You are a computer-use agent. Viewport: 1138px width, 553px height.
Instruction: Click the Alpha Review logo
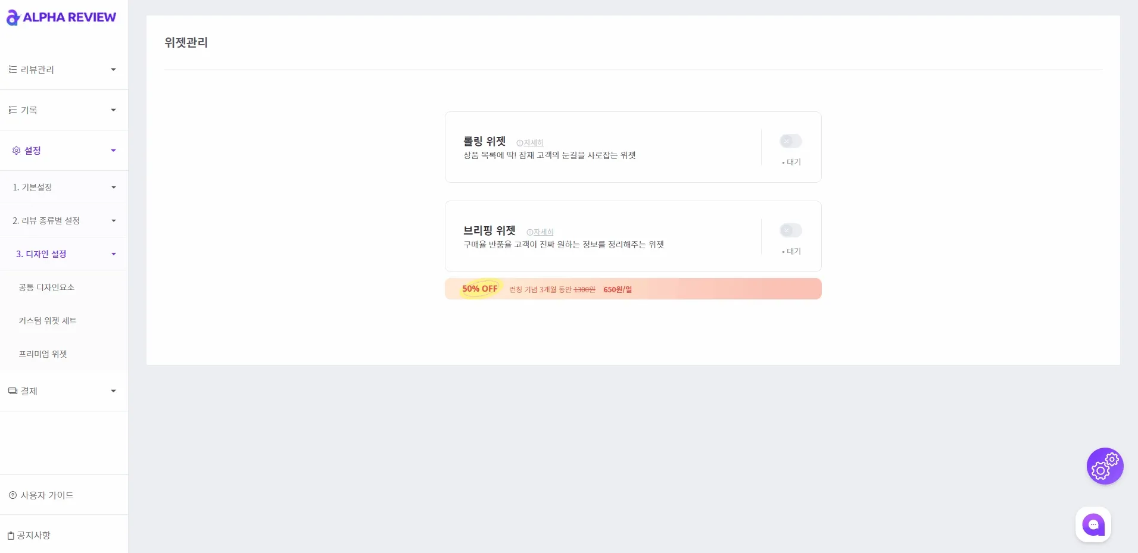[x=61, y=17]
